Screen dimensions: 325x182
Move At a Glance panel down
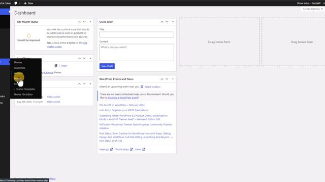(x=84, y=59)
